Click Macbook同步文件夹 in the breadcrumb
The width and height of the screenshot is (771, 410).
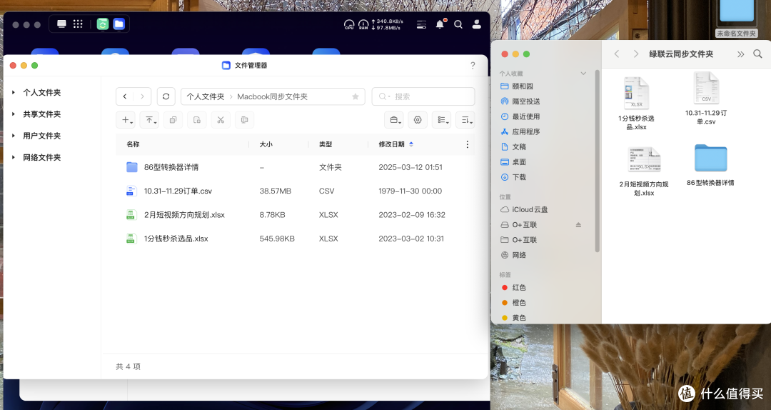click(273, 96)
